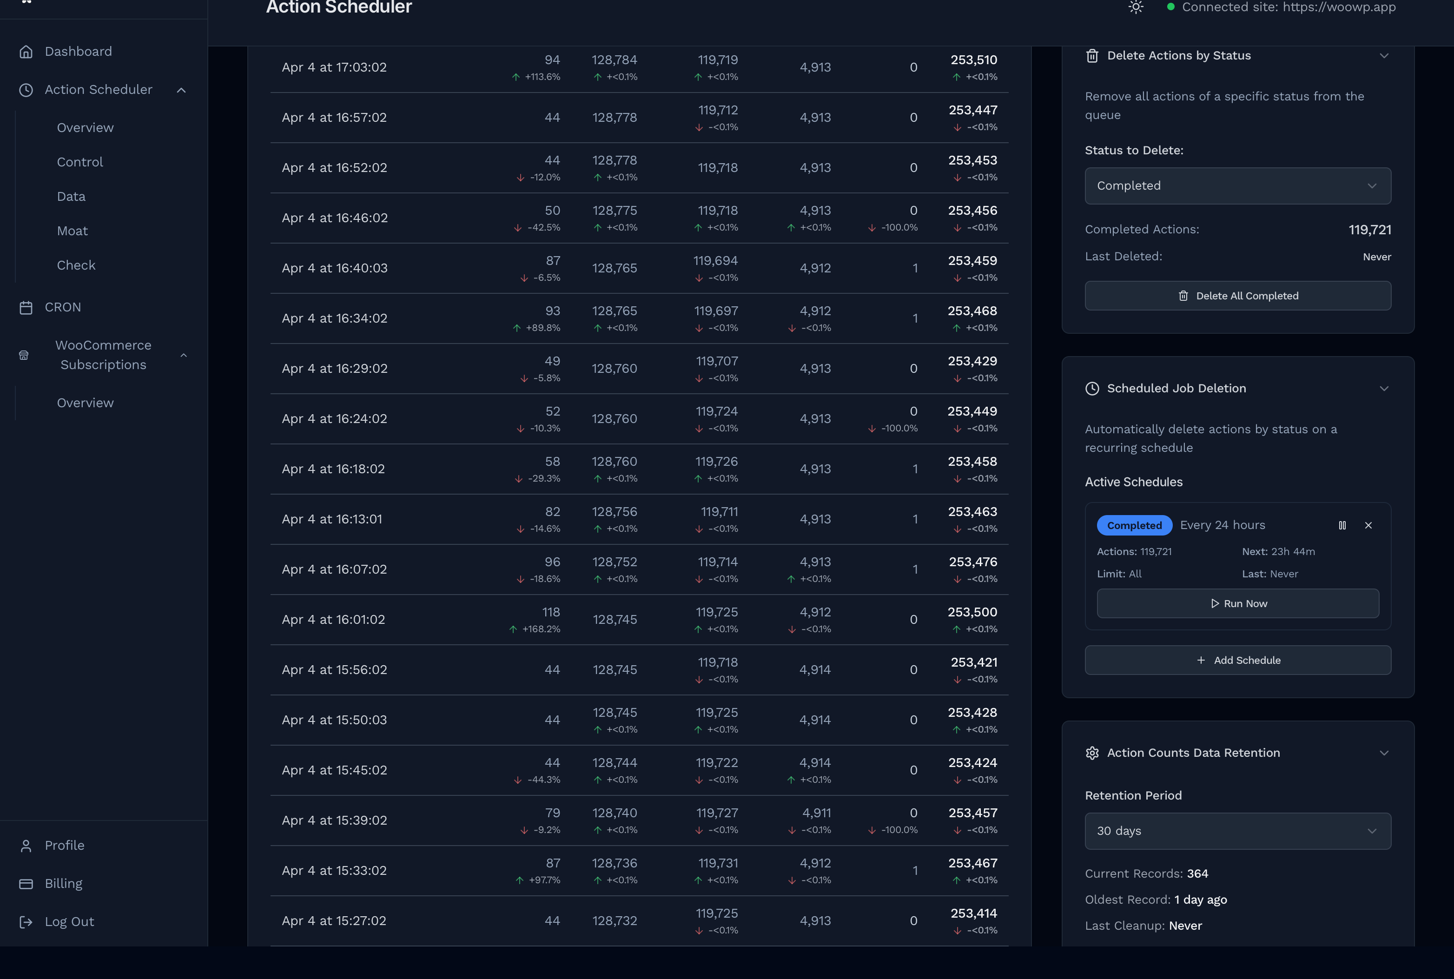This screenshot has height=979, width=1454.
Task: Click trash icon beside Delete Actions by Status
Action: pyautogui.click(x=1092, y=56)
